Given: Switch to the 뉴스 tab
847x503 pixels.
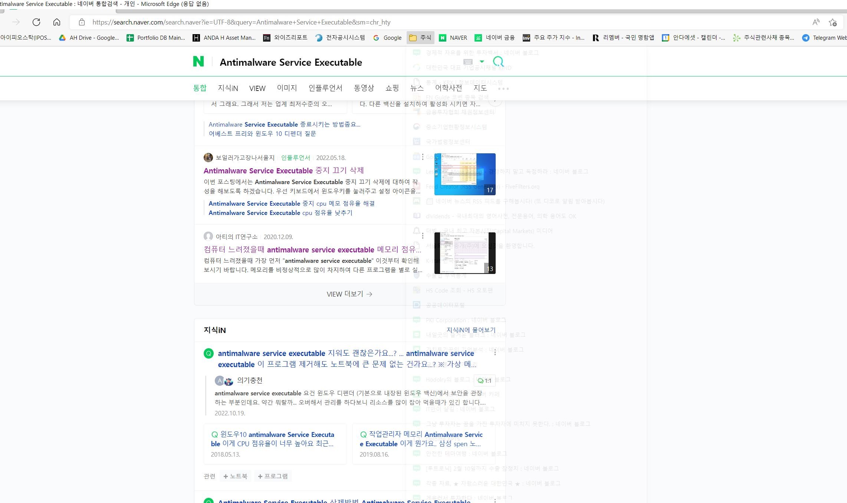Looking at the screenshot, I should [x=417, y=88].
